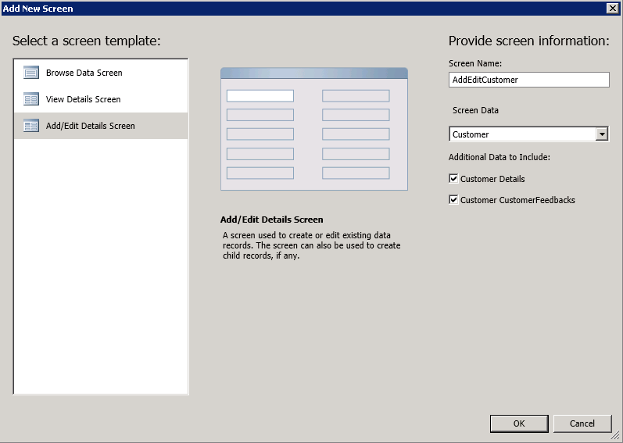Choose the View Details Screen label

[83, 99]
